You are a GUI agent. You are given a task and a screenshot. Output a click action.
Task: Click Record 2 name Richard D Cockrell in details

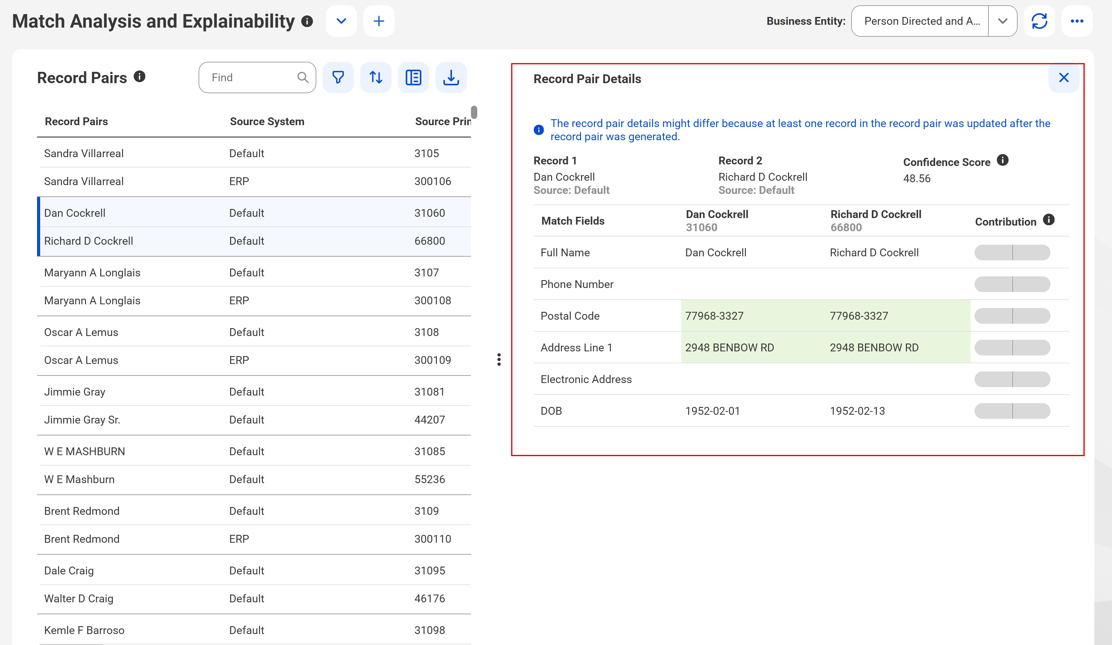click(x=762, y=177)
